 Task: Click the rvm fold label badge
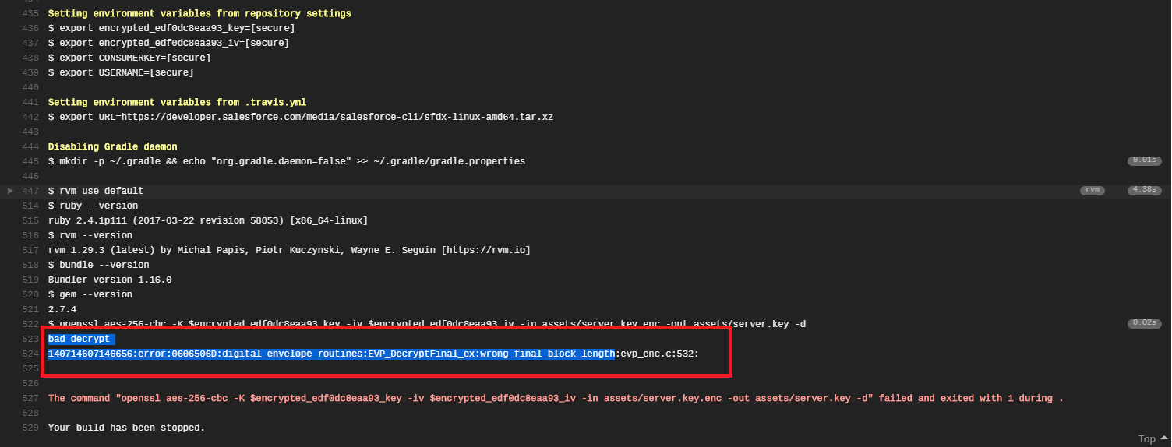(1093, 190)
